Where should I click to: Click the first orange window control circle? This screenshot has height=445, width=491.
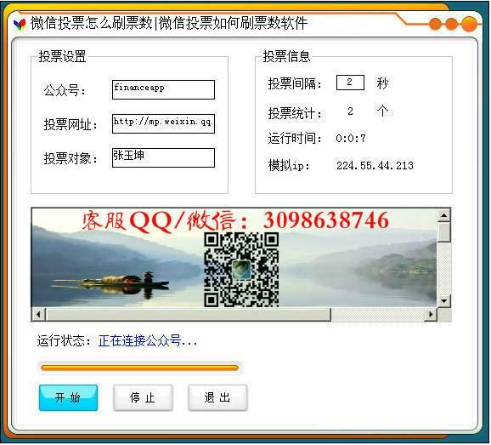click(435, 24)
